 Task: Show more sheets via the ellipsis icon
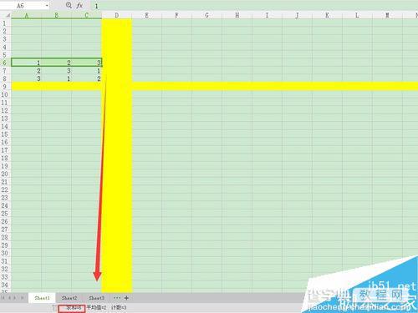[x=117, y=298]
